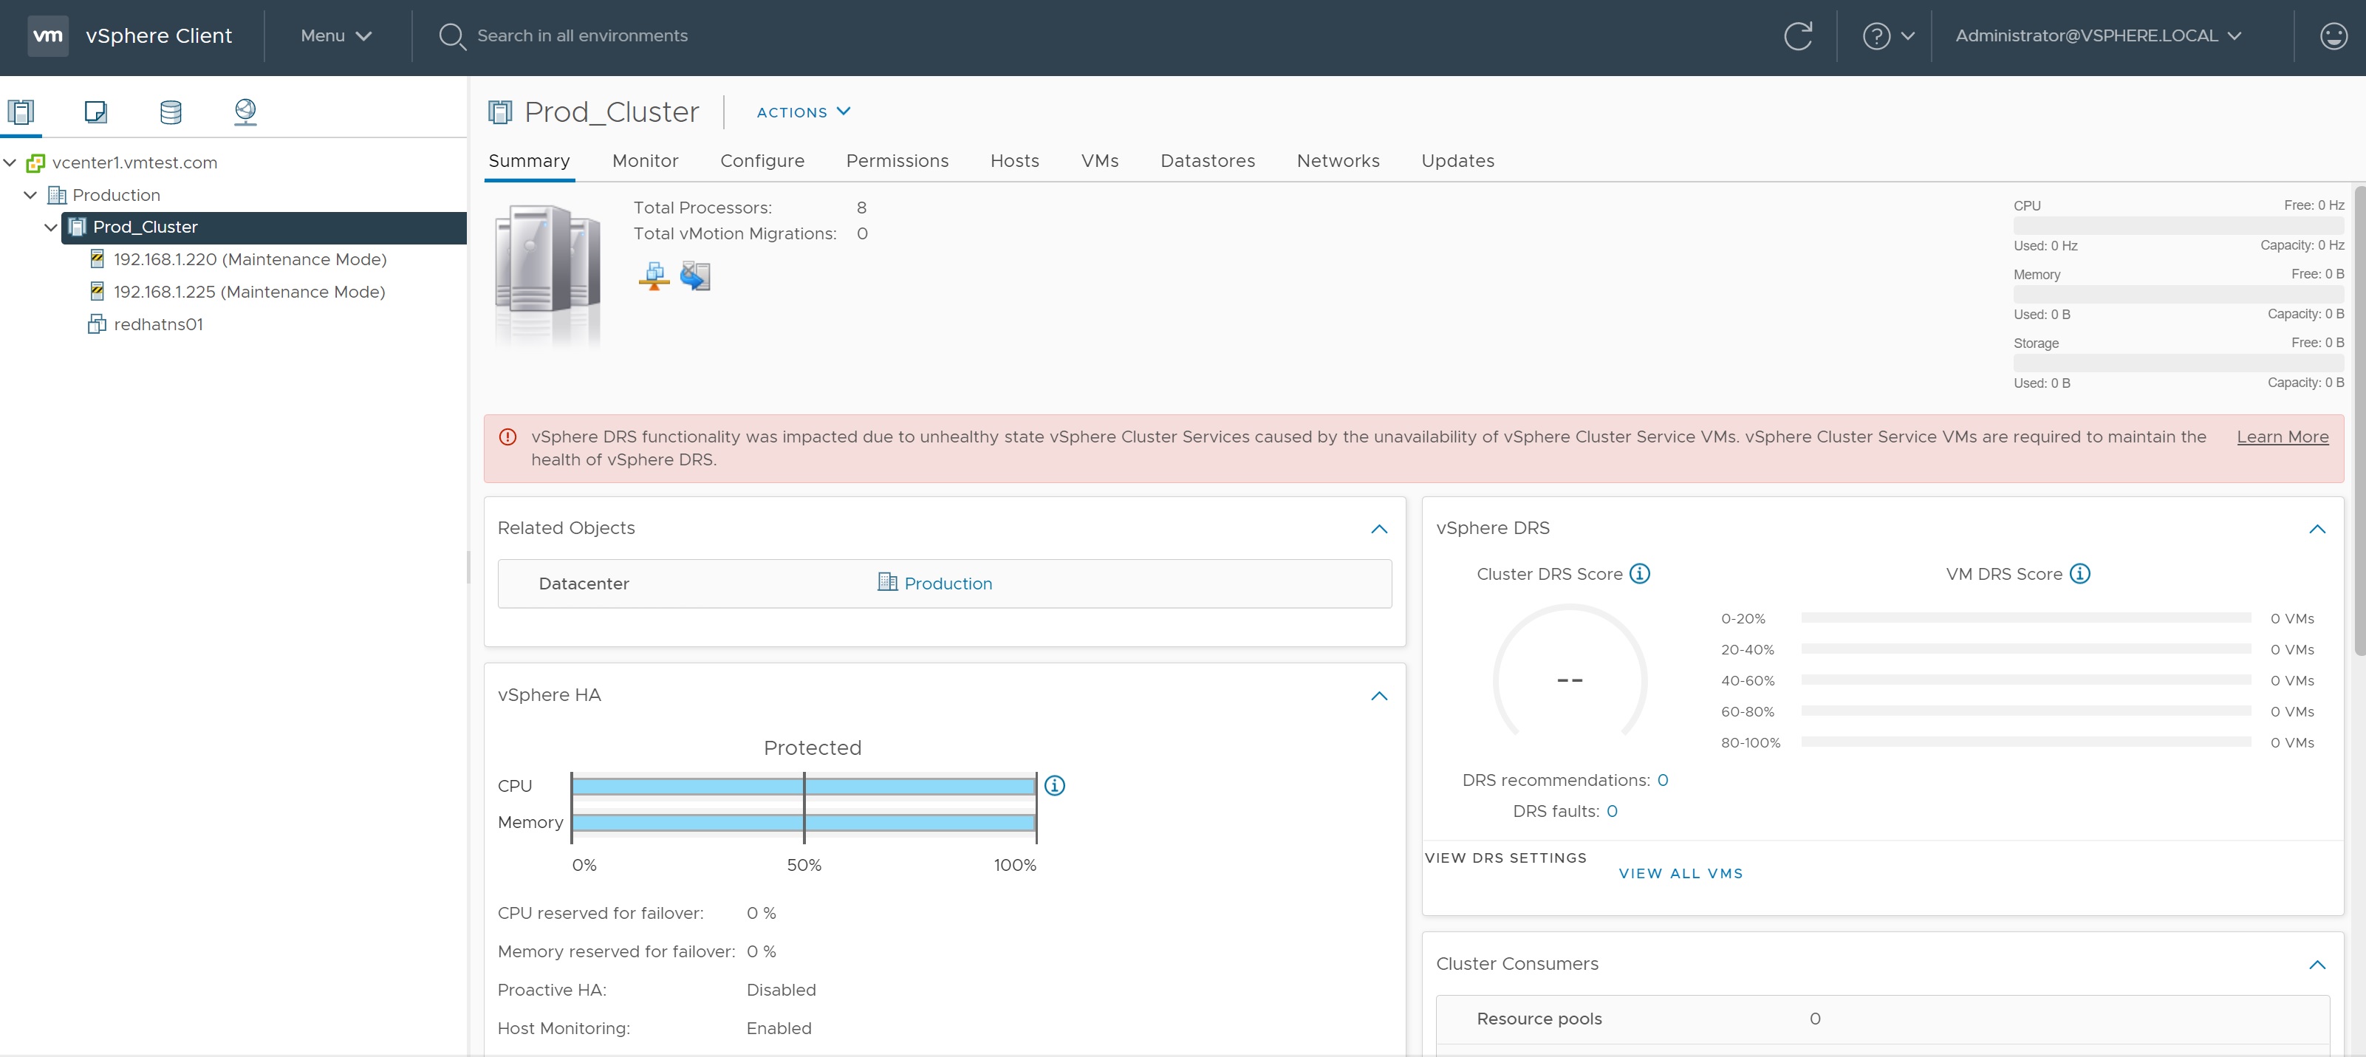Collapse the Production datacenter tree node
Image resolution: width=2366 pixels, height=1057 pixels.
click(x=30, y=195)
